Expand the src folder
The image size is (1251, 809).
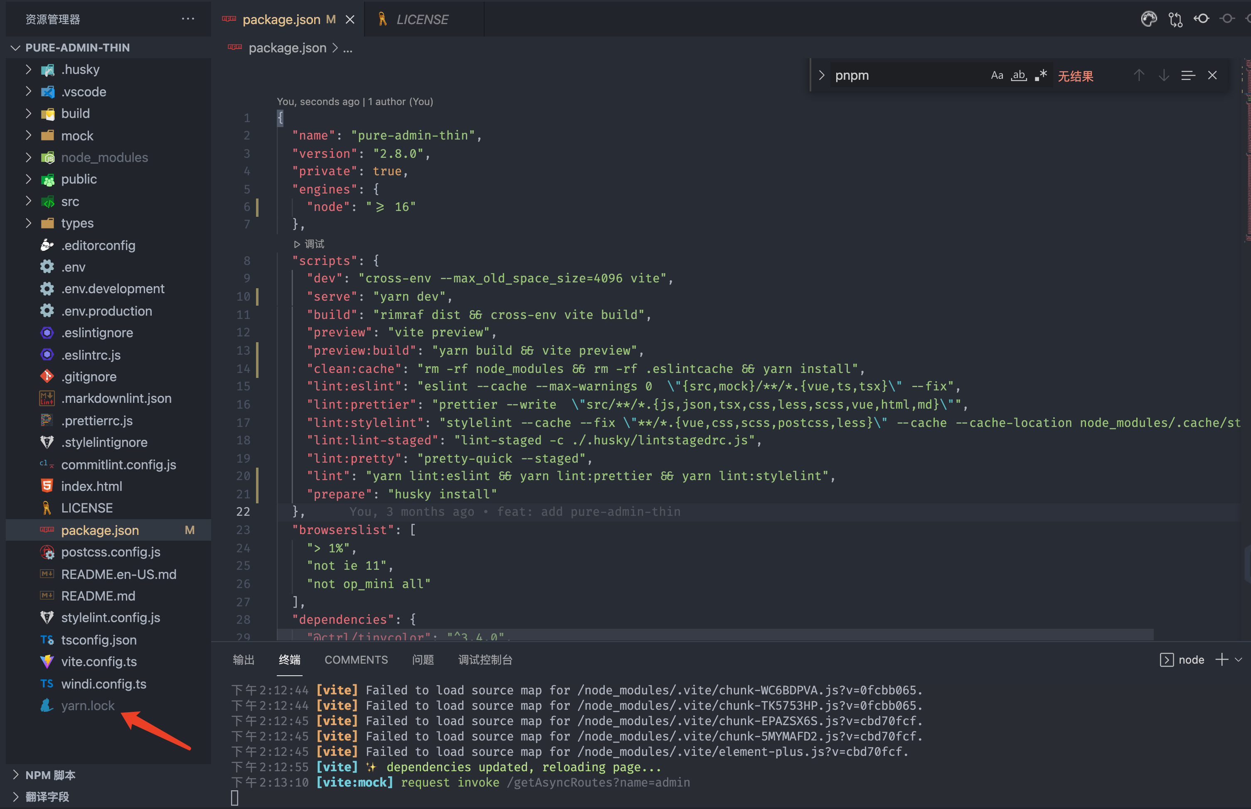(x=29, y=201)
